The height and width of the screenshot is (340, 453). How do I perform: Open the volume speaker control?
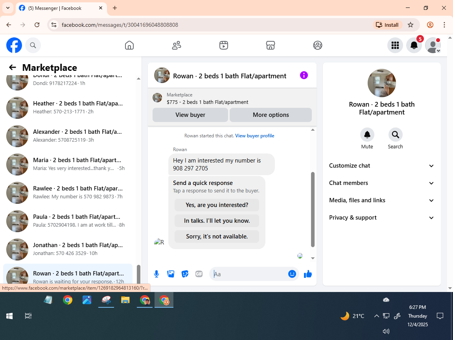[386, 331]
